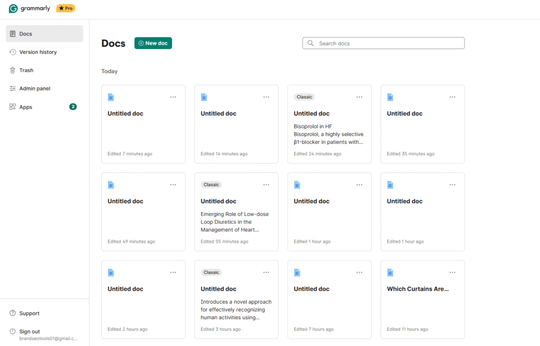
Task: Open options menu for doc edited 7 minutes ago
Action: click(x=173, y=97)
